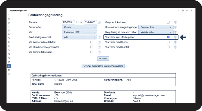Image resolution: width=202 pixels, height=111 pixels.
Task: Click help icon for Summér ens rengøringstyper
Action: pyautogui.click(x=175, y=27)
